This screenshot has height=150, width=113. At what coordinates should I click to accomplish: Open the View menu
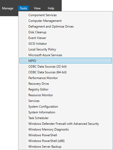(x=37, y=8)
